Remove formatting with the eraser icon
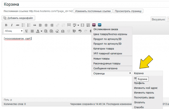The image size is (169, 109). point(57,31)
